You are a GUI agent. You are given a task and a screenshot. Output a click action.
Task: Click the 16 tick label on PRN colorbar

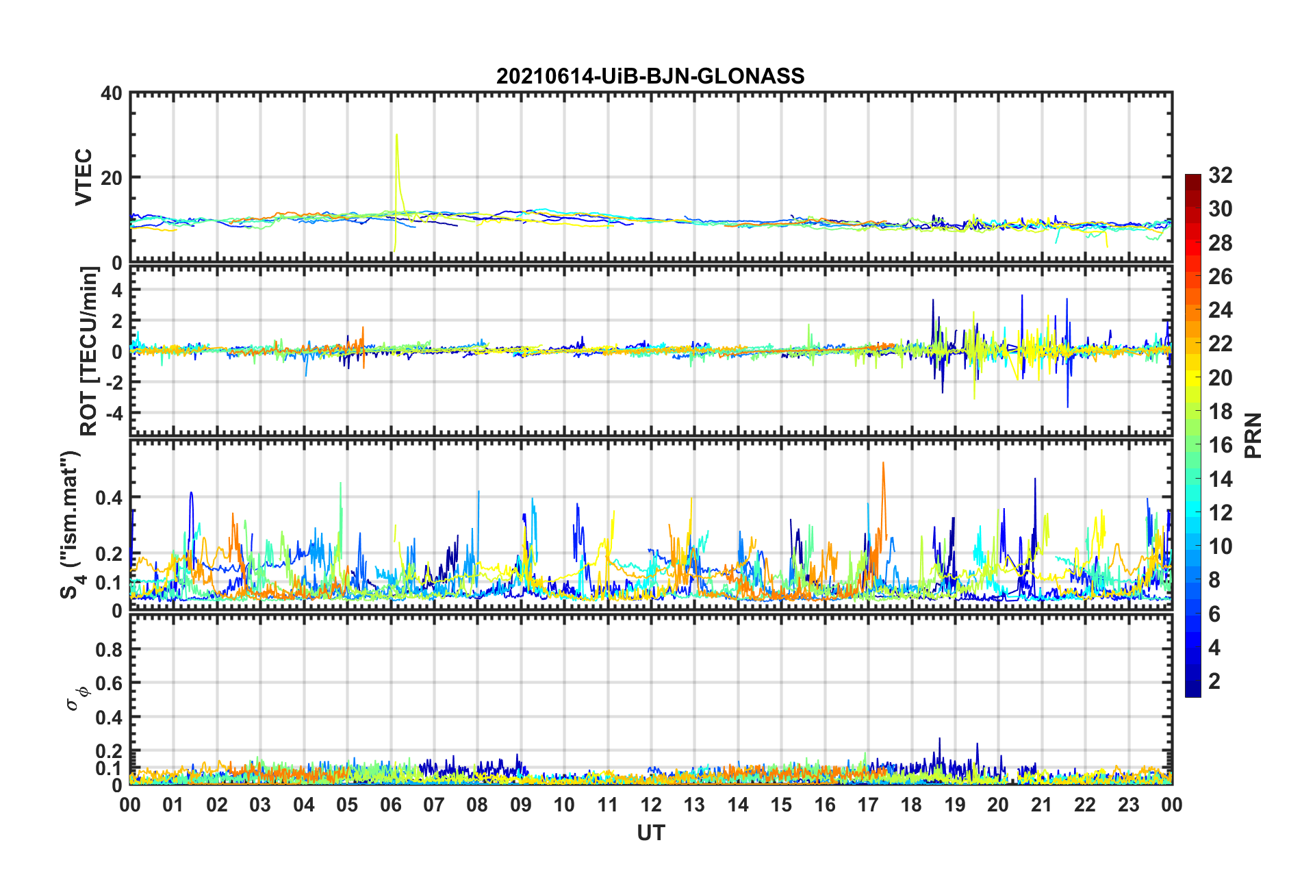tap(1221, 445)
